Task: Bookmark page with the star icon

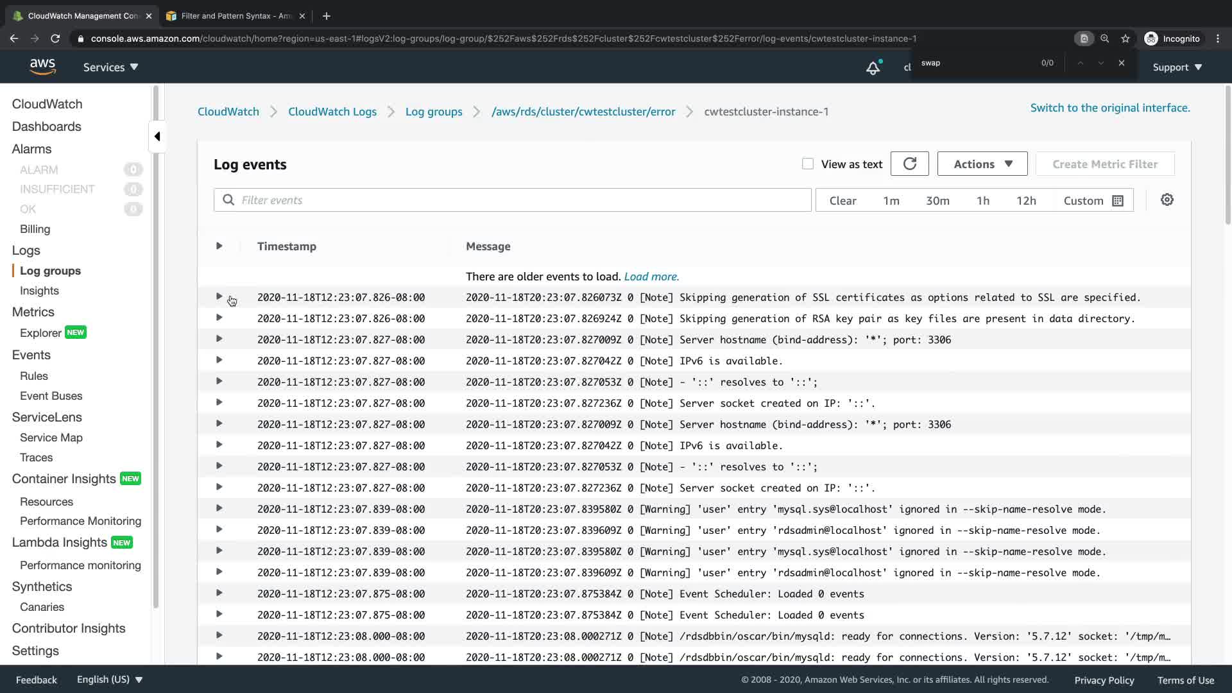Action: point(1125,38)
